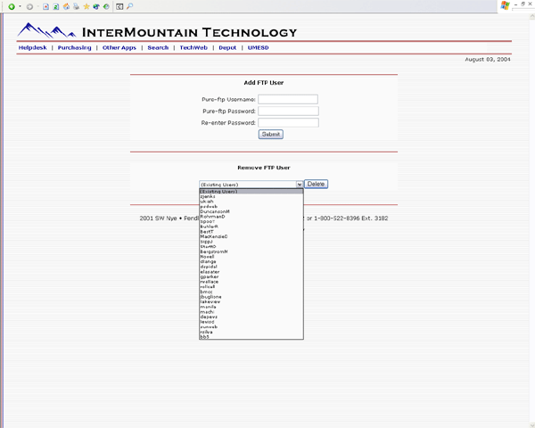Click the Refresh page icon
535x428 pixels.
point(56,6)
